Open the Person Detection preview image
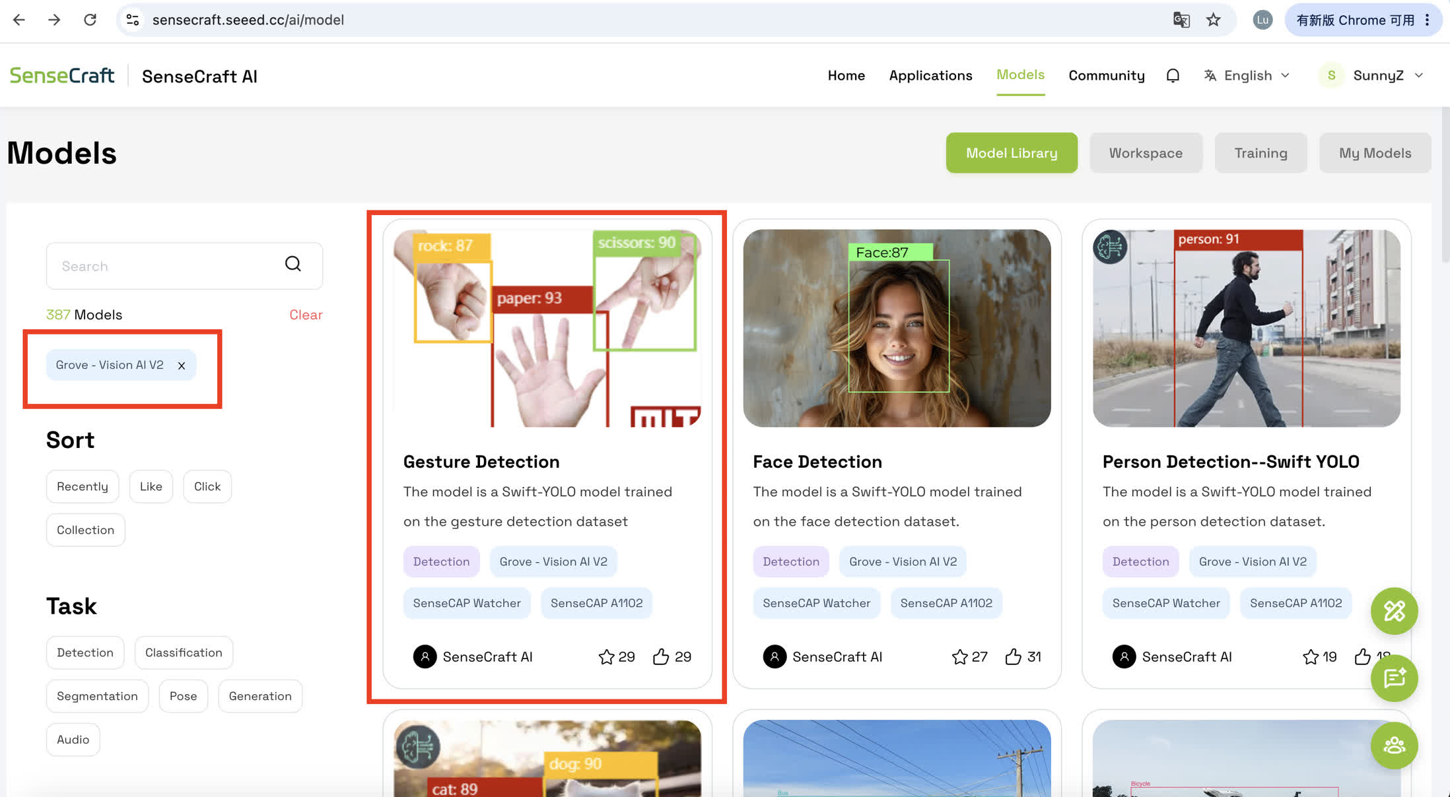The height and width of the screenshot is (797, 1450). pos(1247,328)
